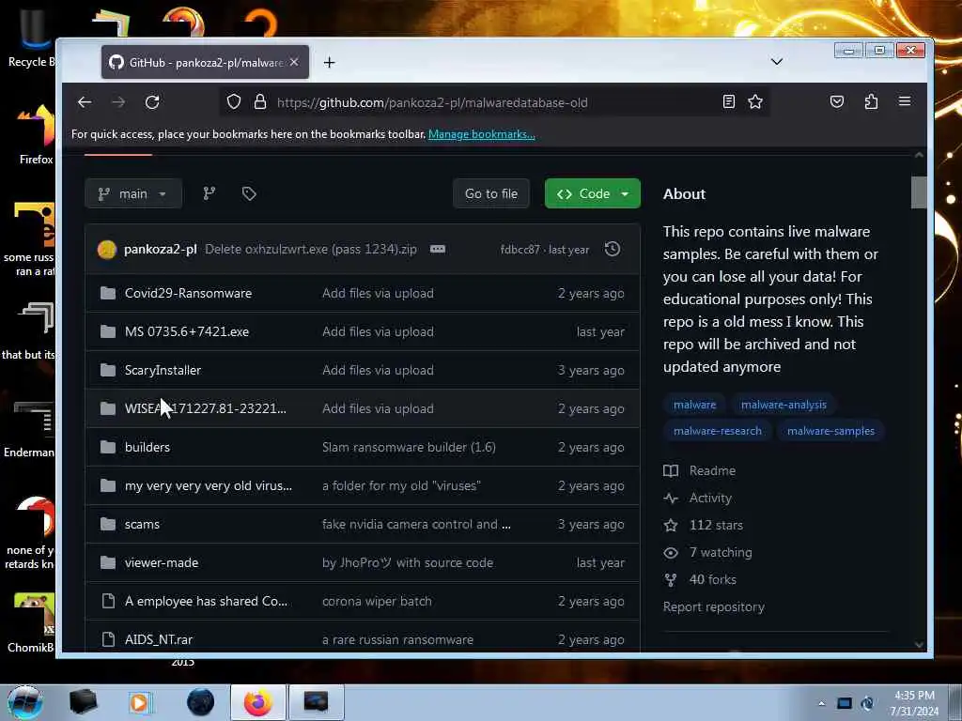Click the Go to file button

[490, 193]
